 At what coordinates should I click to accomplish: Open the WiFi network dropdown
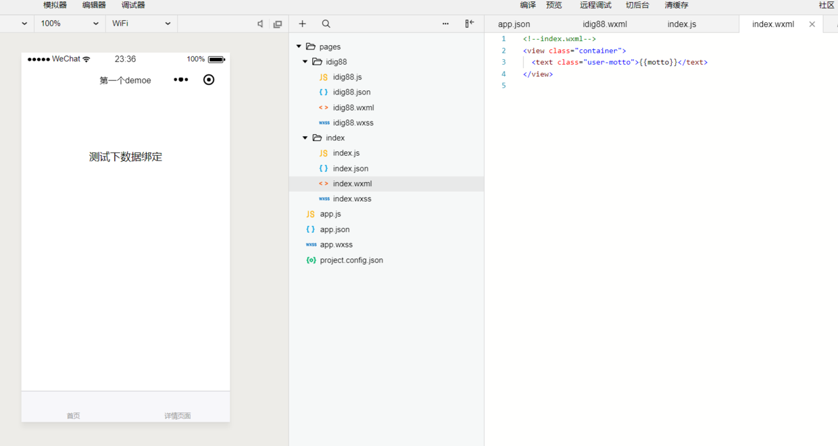click(x=141, y=24)
